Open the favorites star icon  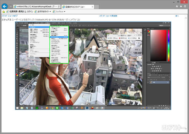[181, 6]
